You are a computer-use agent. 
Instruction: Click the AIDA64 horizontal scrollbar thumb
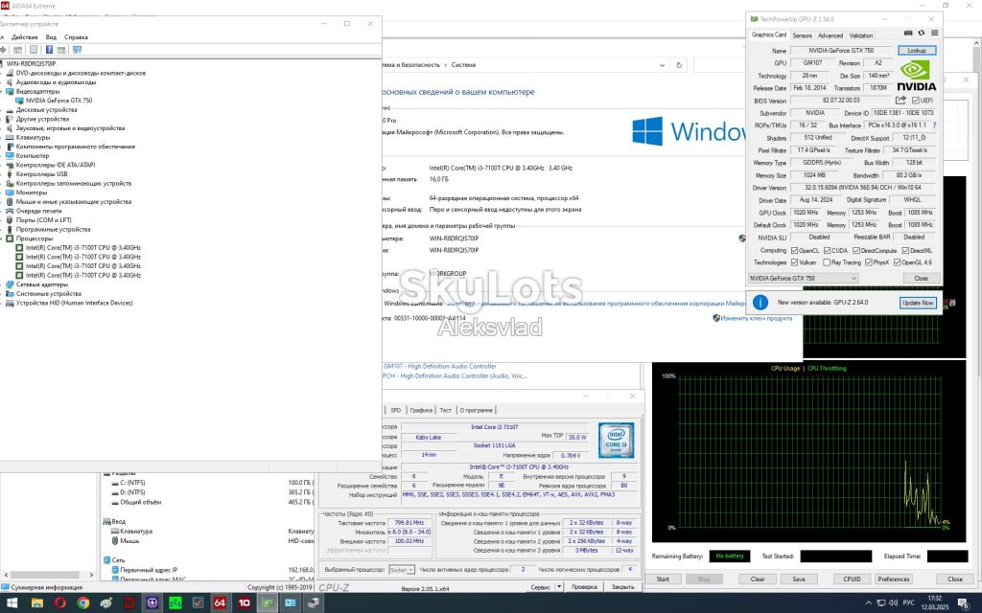pos(44,575)
